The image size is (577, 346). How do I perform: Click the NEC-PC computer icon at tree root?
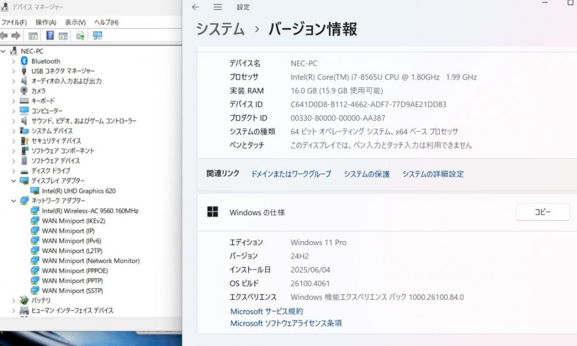point(14,51)
